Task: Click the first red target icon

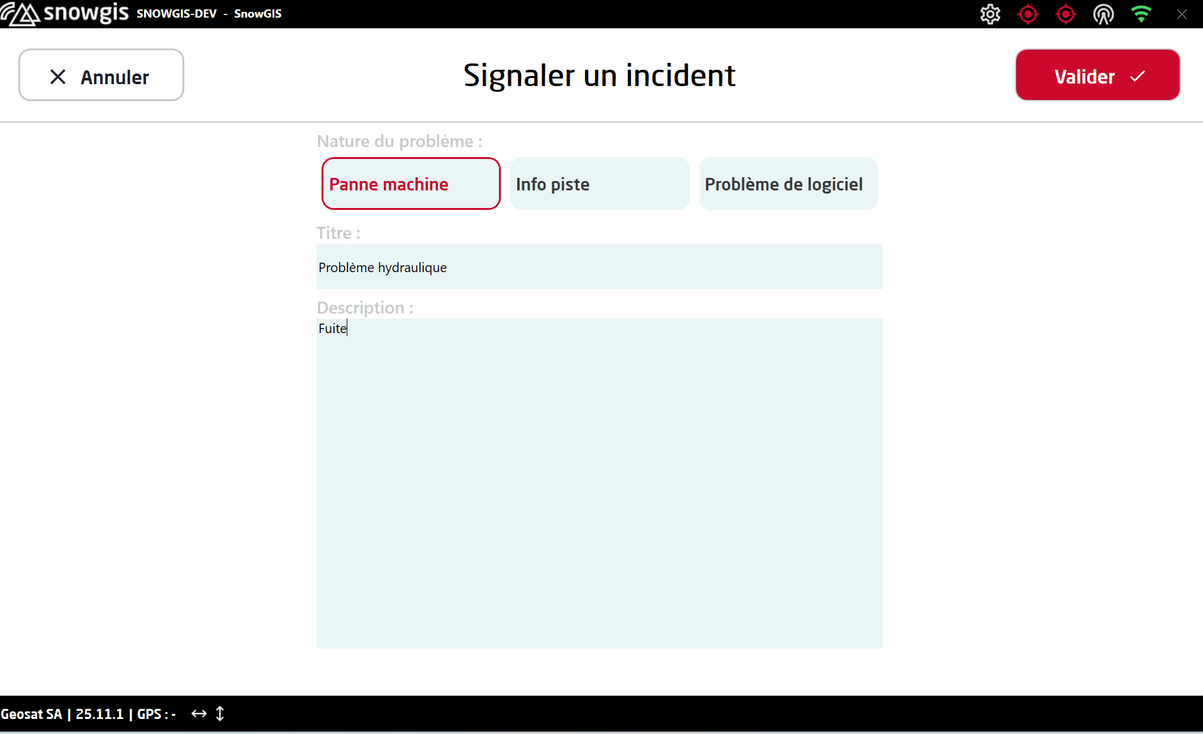Action: 1027,14
